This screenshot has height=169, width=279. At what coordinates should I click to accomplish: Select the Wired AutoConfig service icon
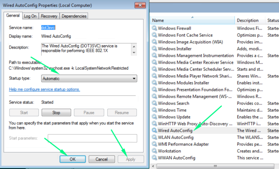click(154, 131)
